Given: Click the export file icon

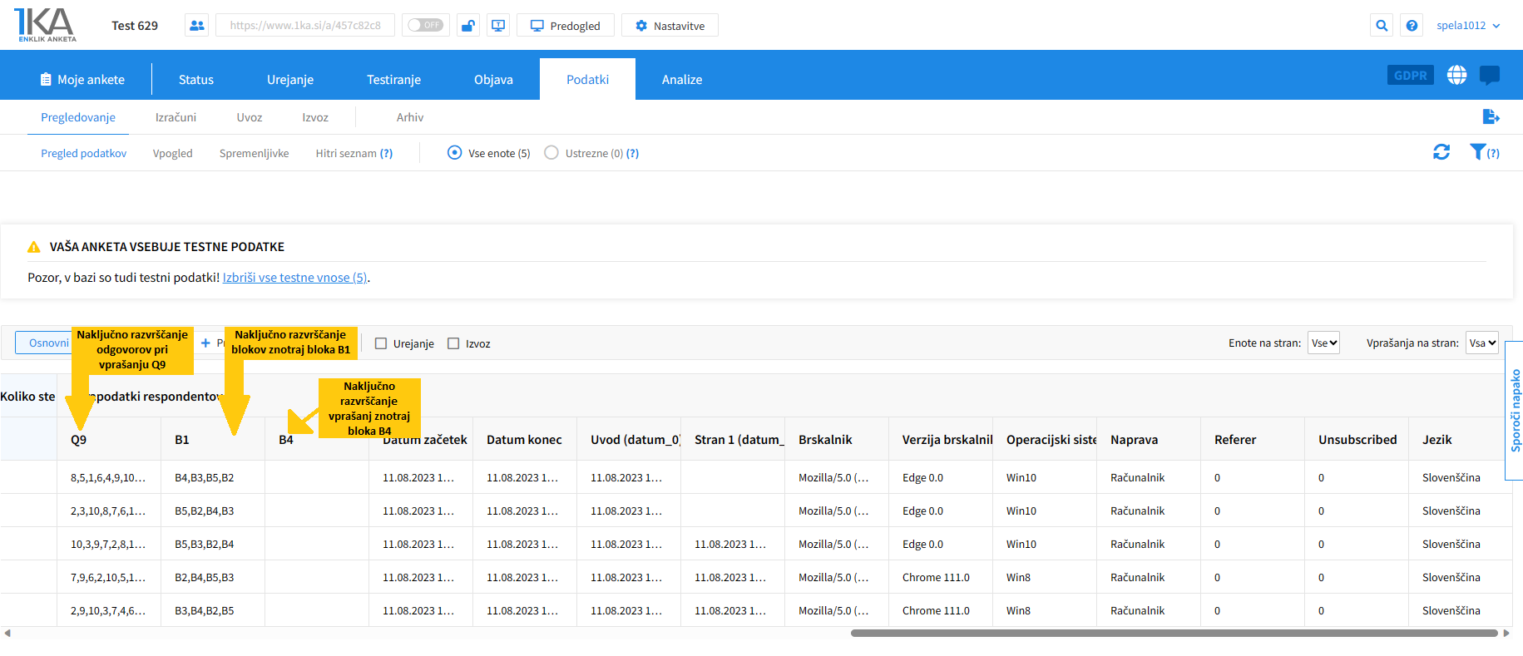Looking at the screenshot, I should click(1491, 116).
